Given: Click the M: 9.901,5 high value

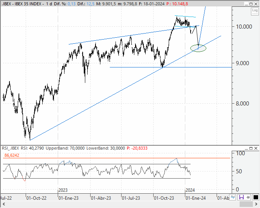Looking at the screenshot, I should tap(106, 4).
